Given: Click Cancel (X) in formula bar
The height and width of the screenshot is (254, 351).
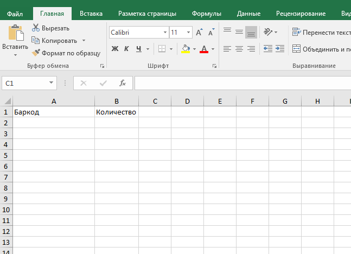Looking at the screenshot, I should coord(84,83).
